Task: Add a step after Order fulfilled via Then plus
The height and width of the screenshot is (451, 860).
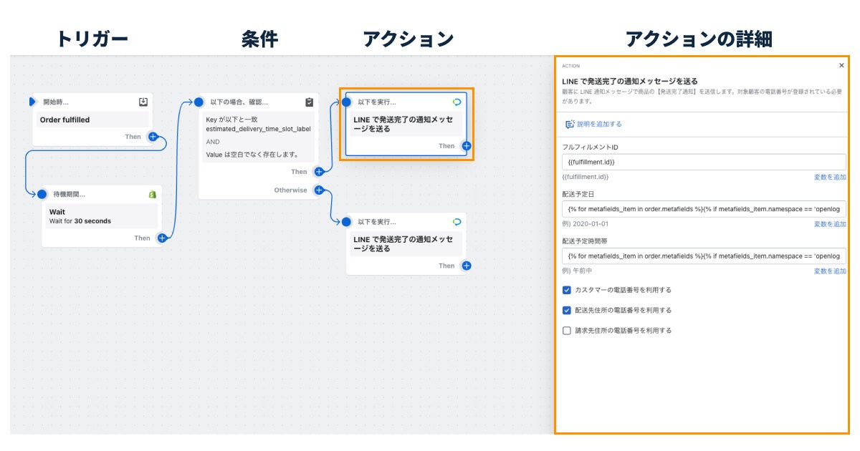Action: coord(153,136)
